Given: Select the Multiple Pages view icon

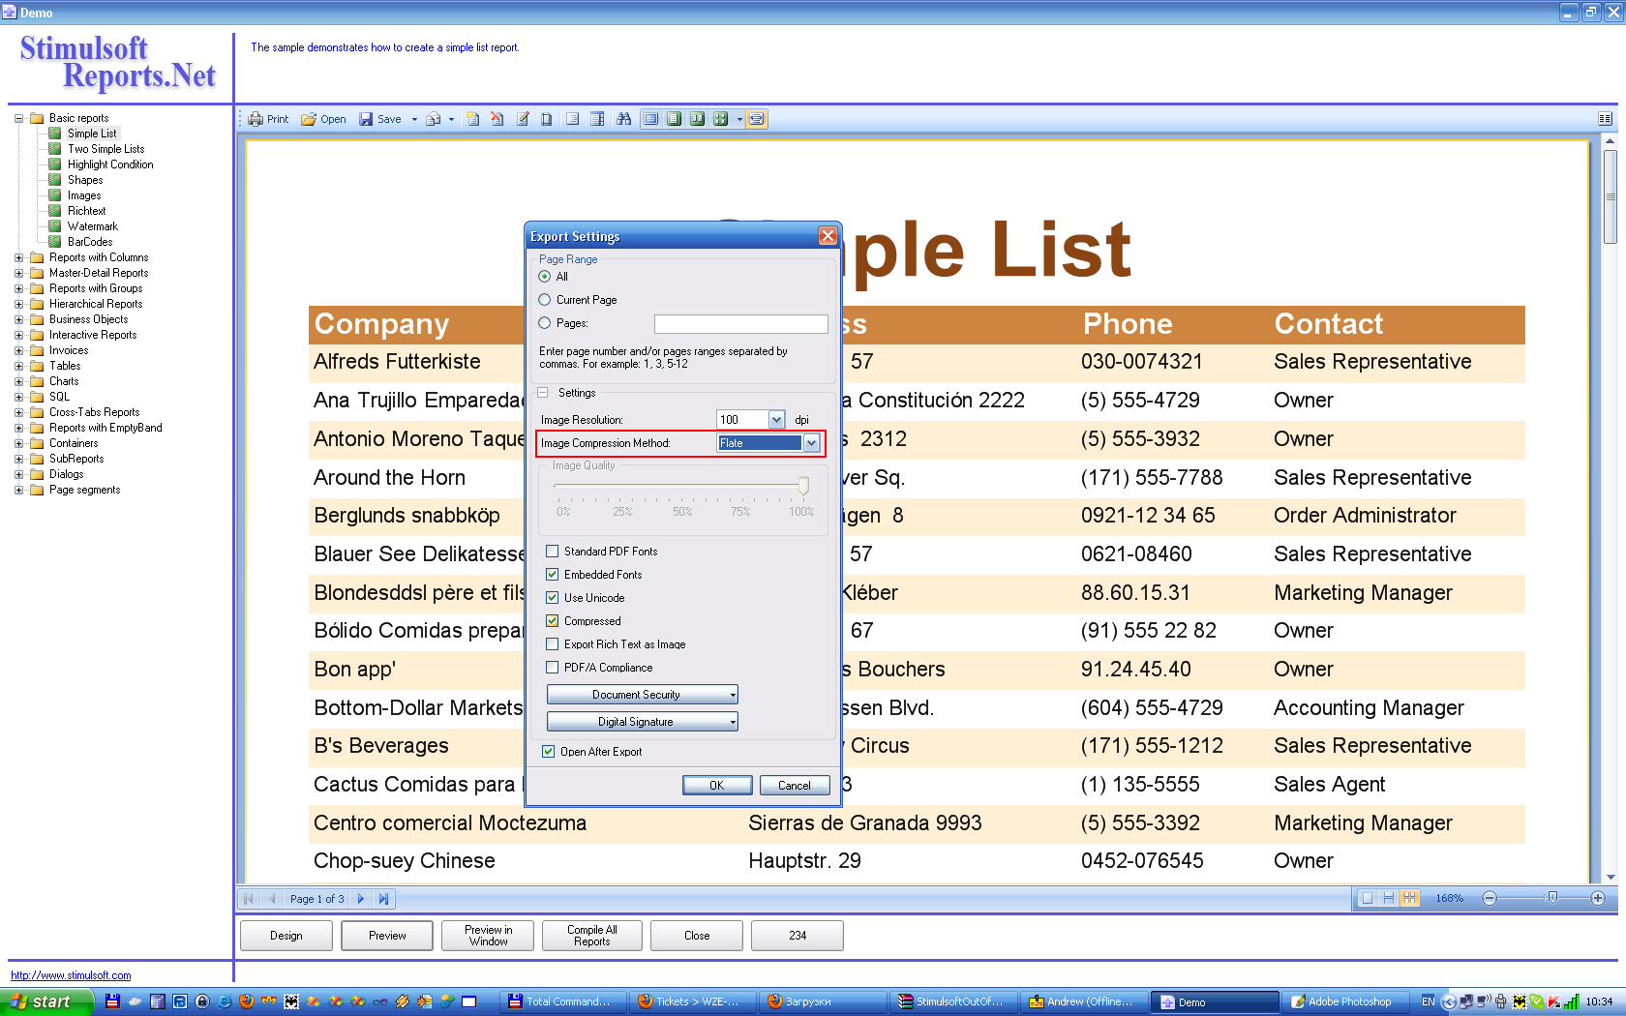Looking at the screenshot, I should tap(720, 119).
